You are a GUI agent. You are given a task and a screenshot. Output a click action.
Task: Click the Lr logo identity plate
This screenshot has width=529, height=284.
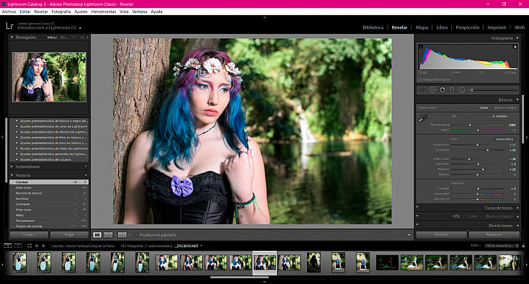pos(9,26)
